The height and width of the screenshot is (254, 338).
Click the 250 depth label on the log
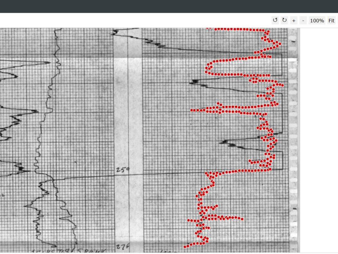click(123, 170)
